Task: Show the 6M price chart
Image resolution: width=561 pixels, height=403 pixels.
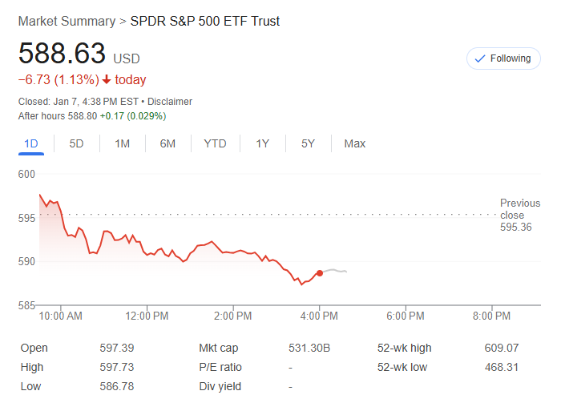Action: click(x=167, y=143)
